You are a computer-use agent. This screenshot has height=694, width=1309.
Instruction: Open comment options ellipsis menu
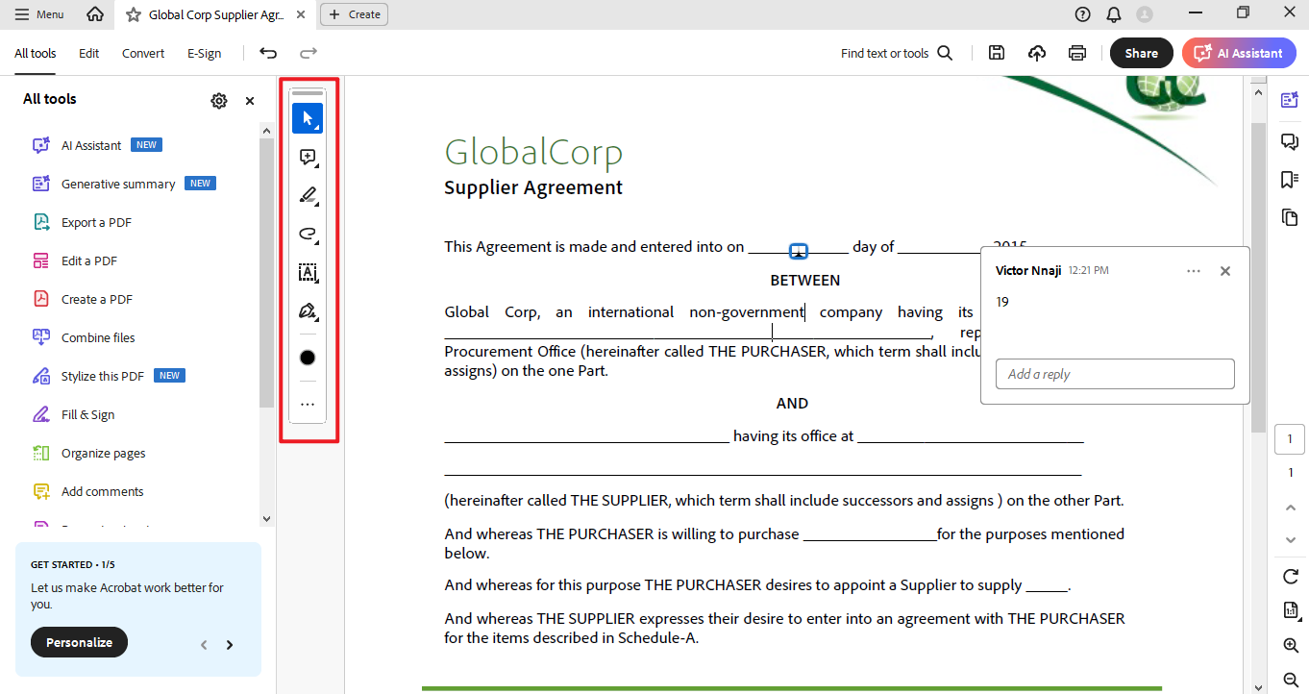point(1194,271)
